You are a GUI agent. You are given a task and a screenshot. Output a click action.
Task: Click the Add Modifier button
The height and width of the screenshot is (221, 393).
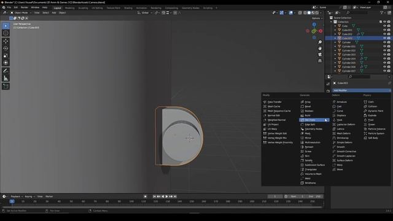coord(362,90)
